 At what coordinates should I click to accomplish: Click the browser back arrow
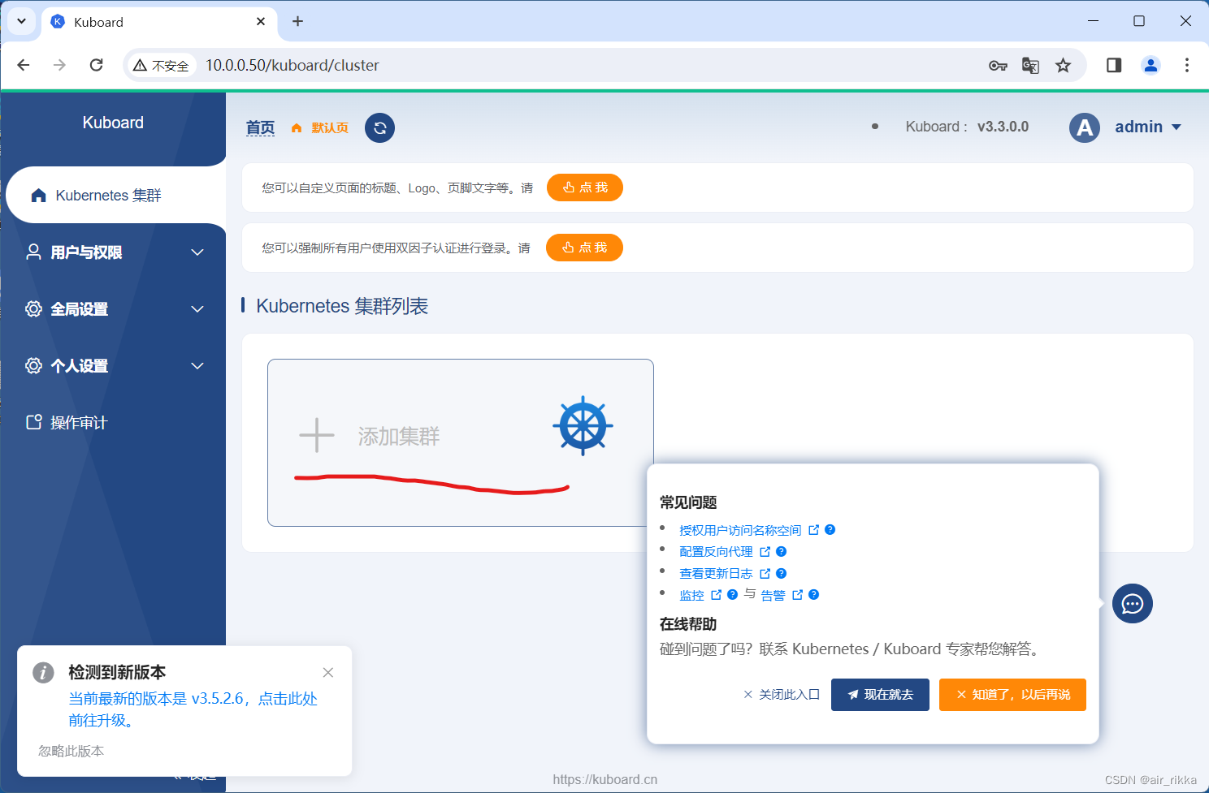coord(24,65)
